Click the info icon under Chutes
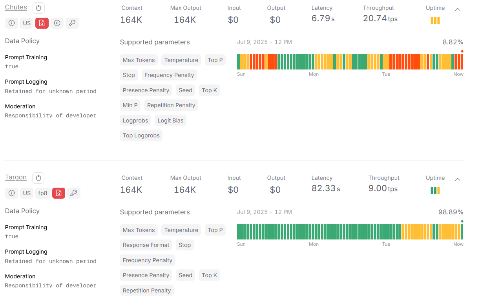Image resolution: width=480 pixels, height=296 pixels. (12, 23)
